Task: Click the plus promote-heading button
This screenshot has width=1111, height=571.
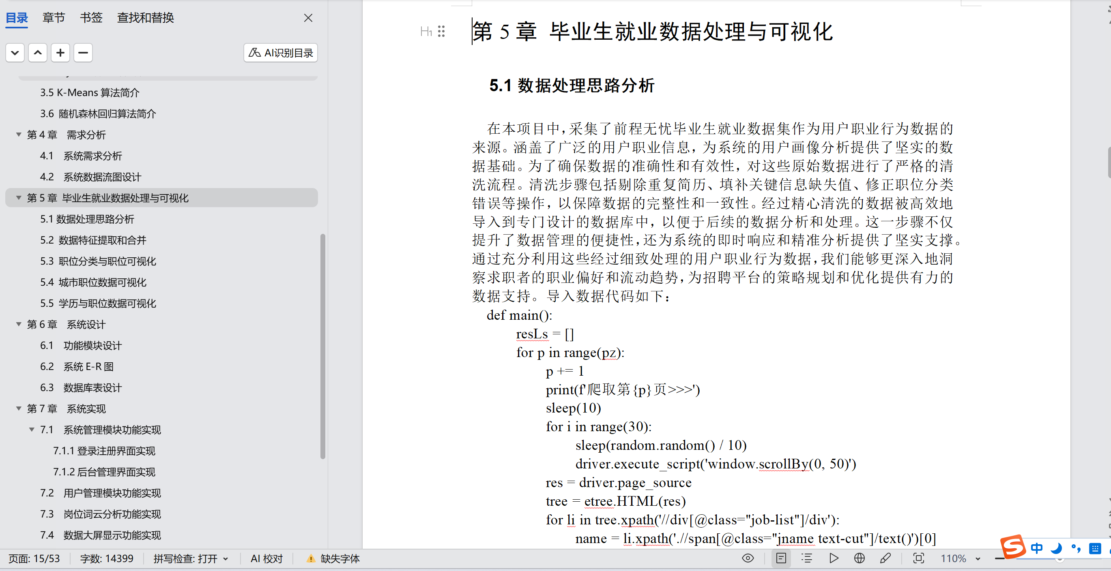Action: coord(60,53)
